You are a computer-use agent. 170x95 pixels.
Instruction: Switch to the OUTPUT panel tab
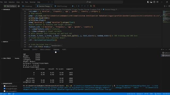(x=35, y=50)
